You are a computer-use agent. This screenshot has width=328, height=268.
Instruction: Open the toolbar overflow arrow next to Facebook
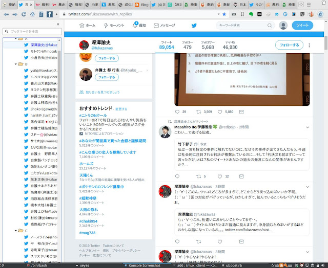(x=57, y=14)
